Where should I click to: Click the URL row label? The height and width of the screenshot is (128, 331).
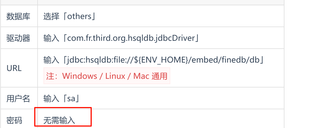[x=14, y=68]
